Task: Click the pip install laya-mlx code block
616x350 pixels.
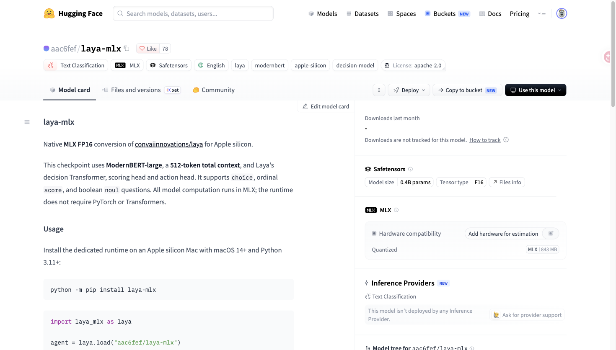Action: click(x=168, y=290)
